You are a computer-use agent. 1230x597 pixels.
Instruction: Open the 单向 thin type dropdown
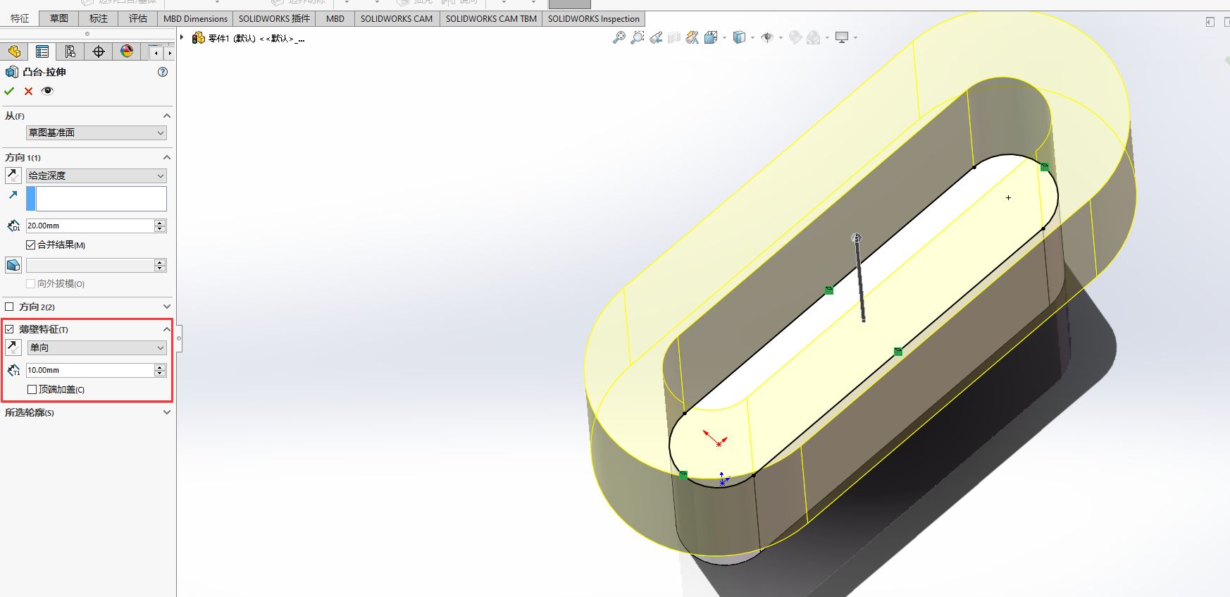97,347
